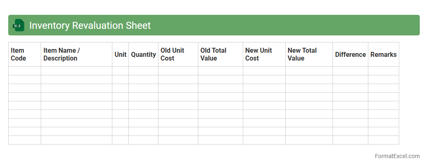Click first empty cell under Remarks

(383, 71)
